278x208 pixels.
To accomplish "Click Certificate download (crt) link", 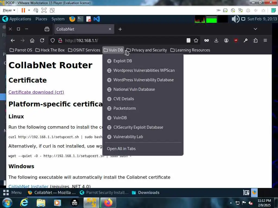I will (x=36, y=92).
